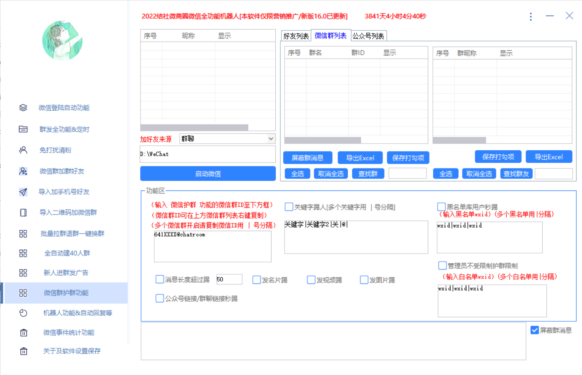Click the 批量拉群退群一键换群 grid icon

pyautogui.click(x=23, y=234)
